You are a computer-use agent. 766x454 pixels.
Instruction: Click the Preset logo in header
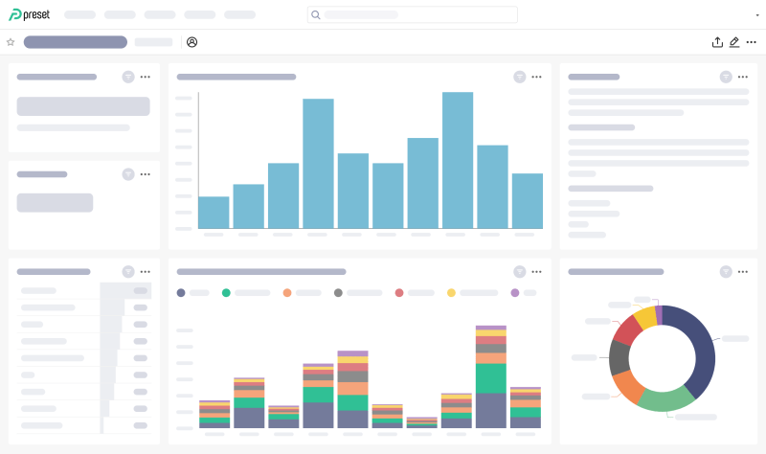[29, 14]
